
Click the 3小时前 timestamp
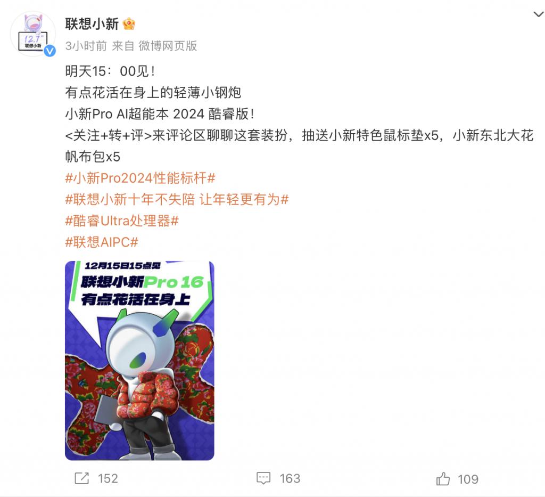click(86, 46)
